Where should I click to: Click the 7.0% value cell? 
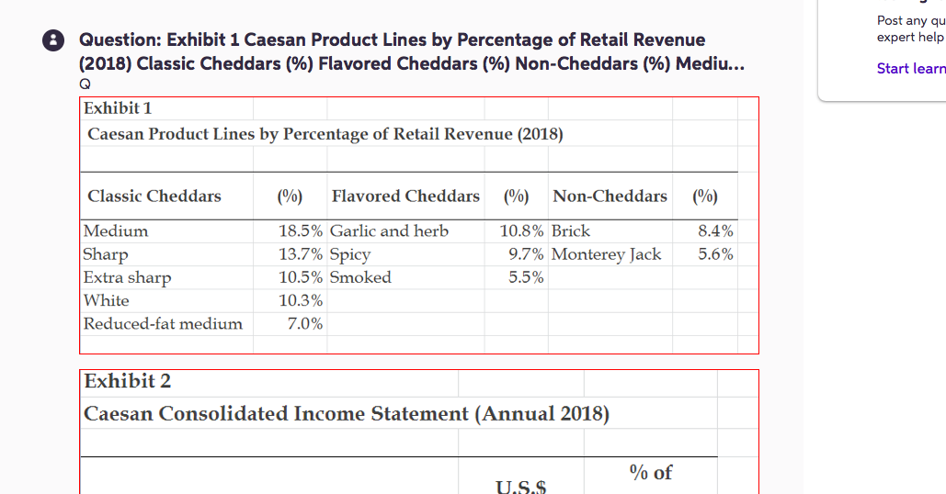click(x=304, y=324)
